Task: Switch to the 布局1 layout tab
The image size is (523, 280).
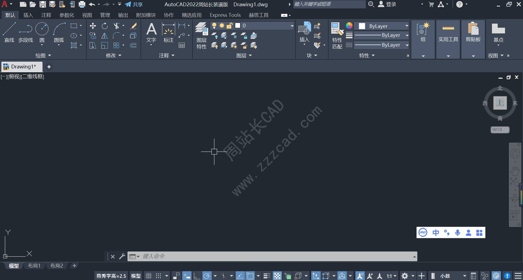Action: pos(34,266)
